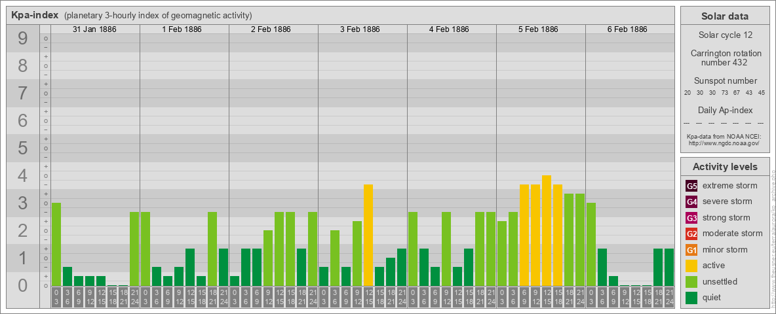Screen dimensions: 776x314
Task: Select the 3 Feb 1886 date header
Action: 360,29
